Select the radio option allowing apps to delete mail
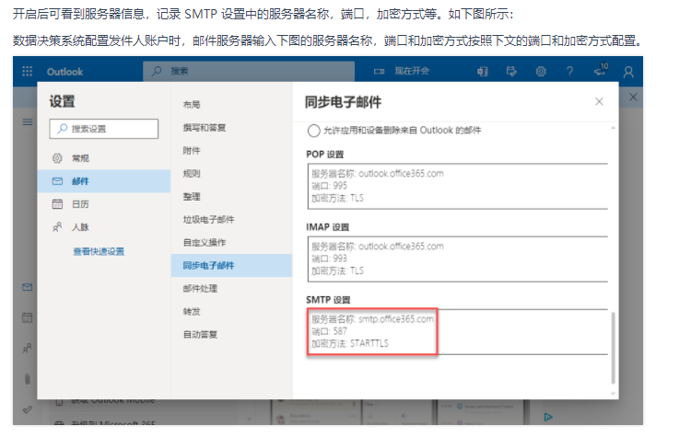691x437 pixels. [314, 131]
